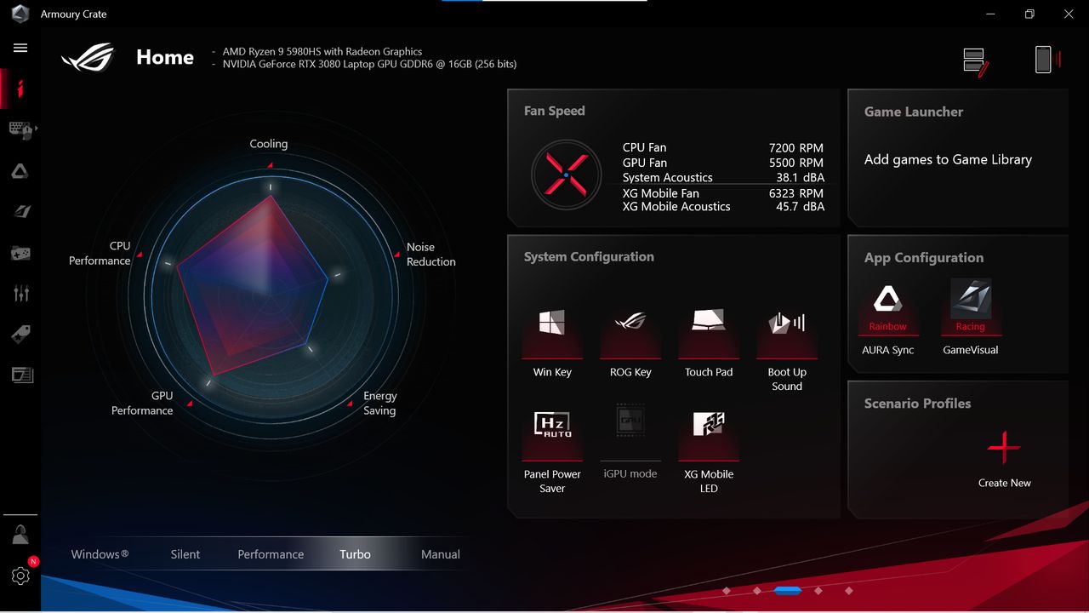Click the Fan Speed panel title
This screenshot has height=613, width=1089.
point(555,111)
